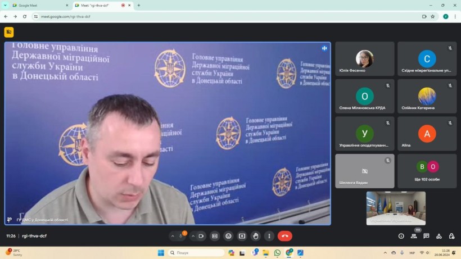The height and width of the screenshot is (259, 461).
Task: Select Шеленга Вадим participant tile
Action: pyautogui.click(x=365, y=171)
